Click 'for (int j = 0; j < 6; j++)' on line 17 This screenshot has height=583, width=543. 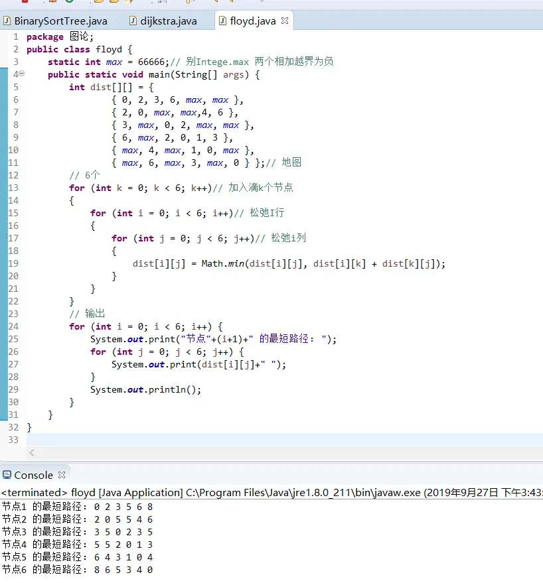(183, 238)
